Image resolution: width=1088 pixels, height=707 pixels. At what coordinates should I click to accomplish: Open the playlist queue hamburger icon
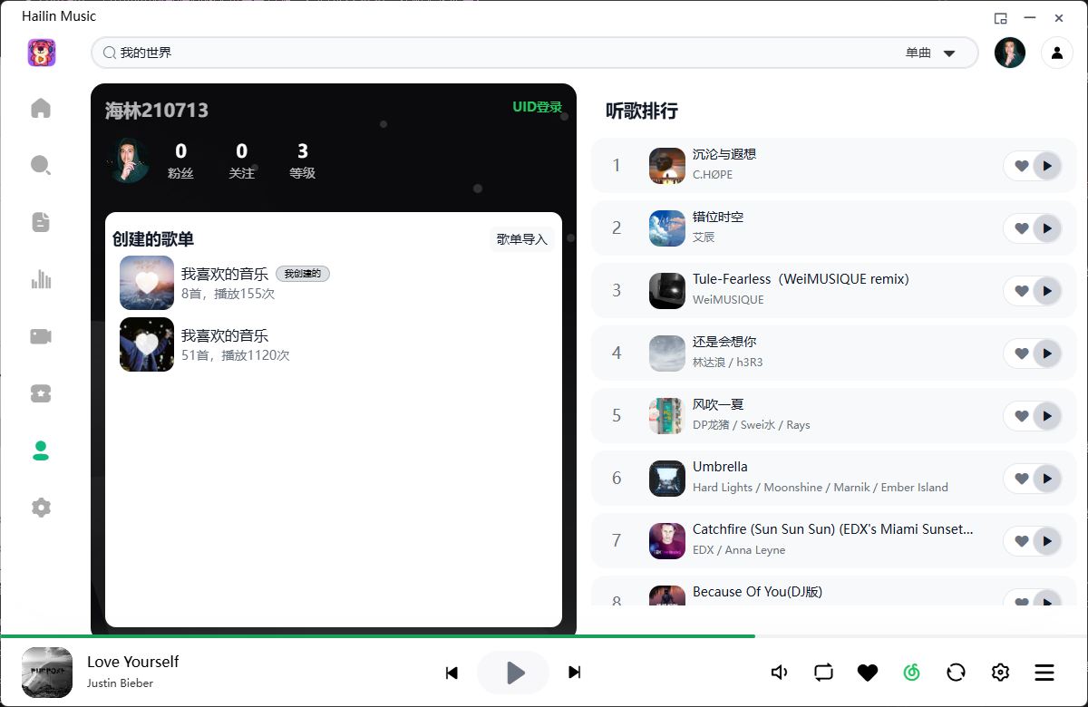coord(1044,673)
